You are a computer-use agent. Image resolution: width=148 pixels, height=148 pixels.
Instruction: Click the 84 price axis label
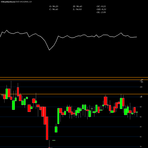coord(141,137)
